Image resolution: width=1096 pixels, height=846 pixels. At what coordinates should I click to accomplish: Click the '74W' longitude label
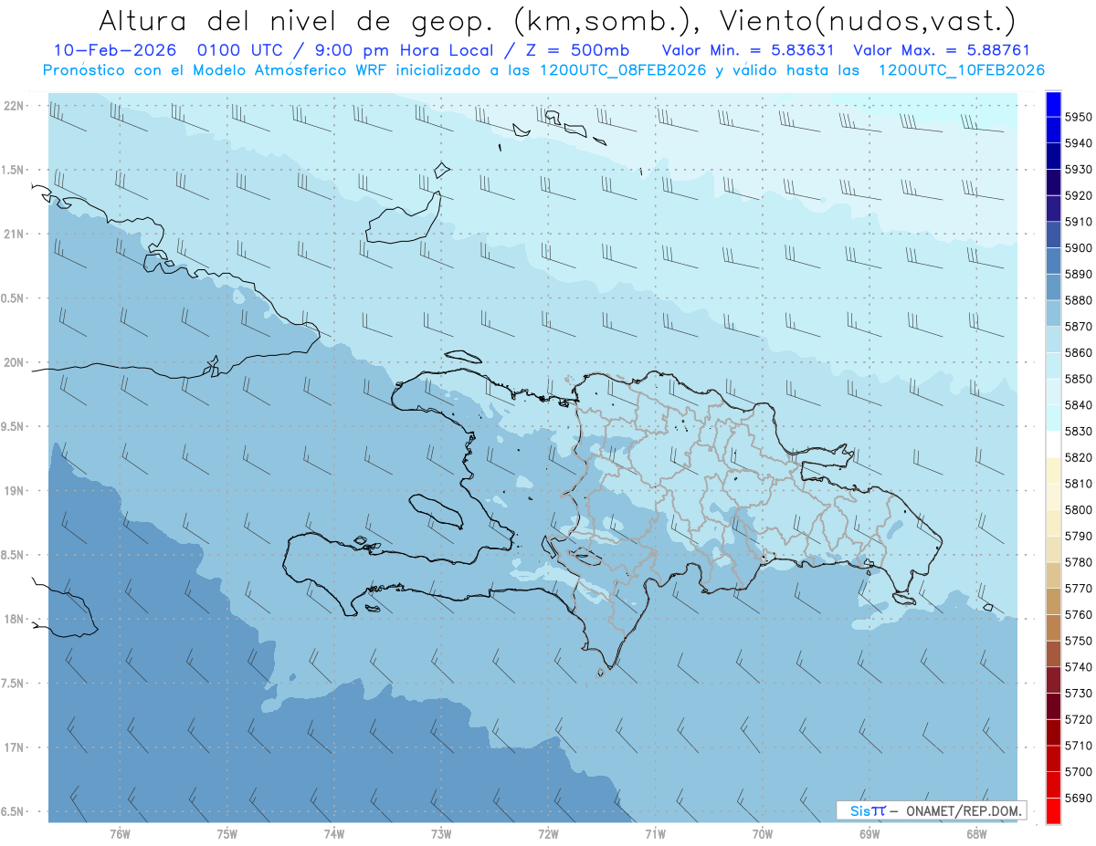pos(334,833)
